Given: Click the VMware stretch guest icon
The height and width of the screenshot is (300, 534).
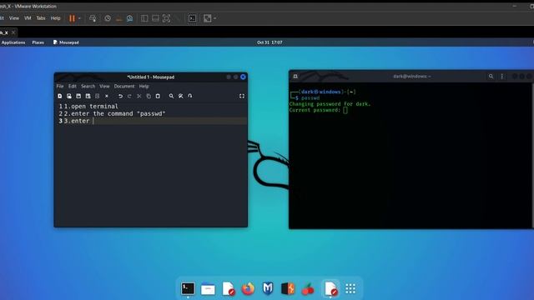Looking at the screenshot, I should coord(208,18).
